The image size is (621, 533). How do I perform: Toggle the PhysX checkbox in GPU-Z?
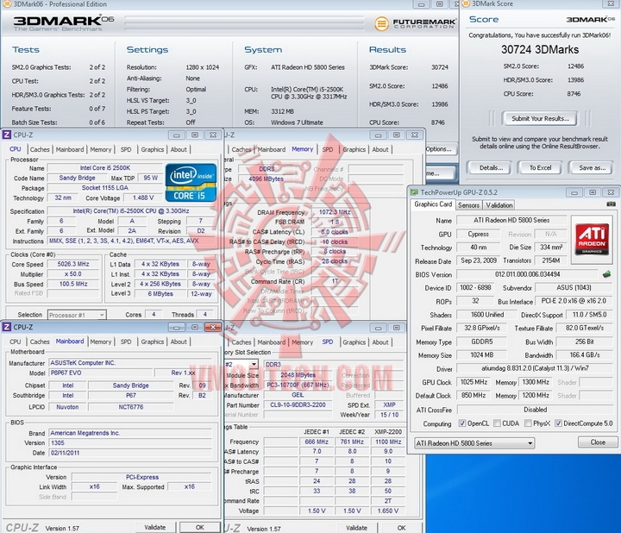(528, 423)
